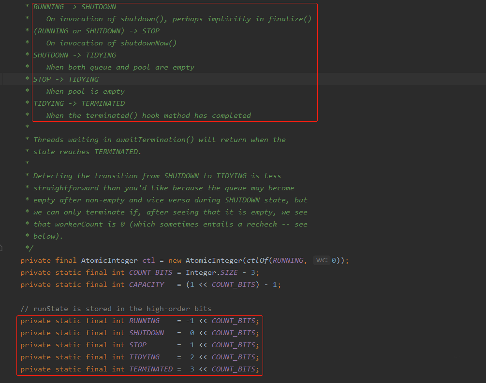
Task: Click the 'state reaches TERMINATED.' comment line
Action: coord(87,152)
